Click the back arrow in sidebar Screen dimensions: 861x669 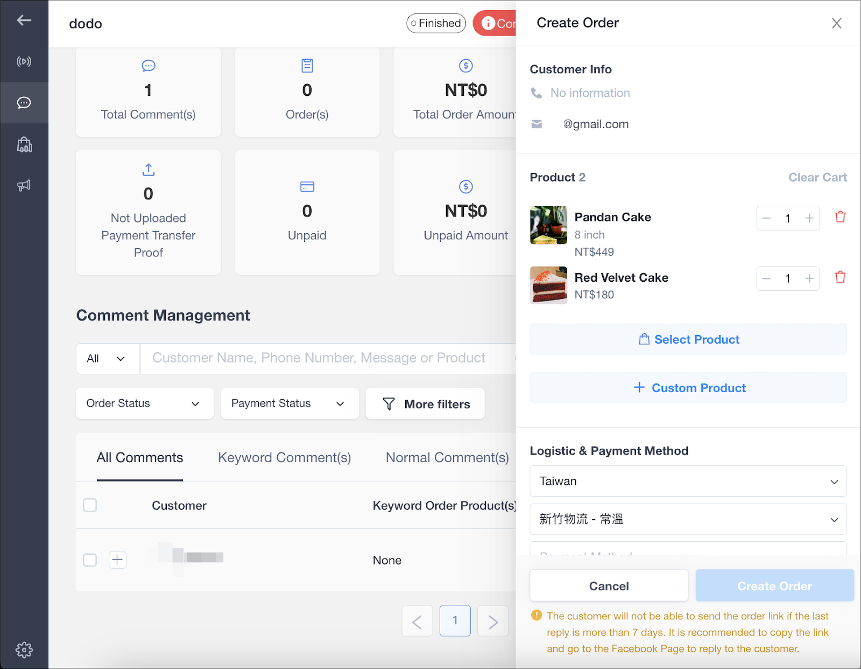click(24, 20)
